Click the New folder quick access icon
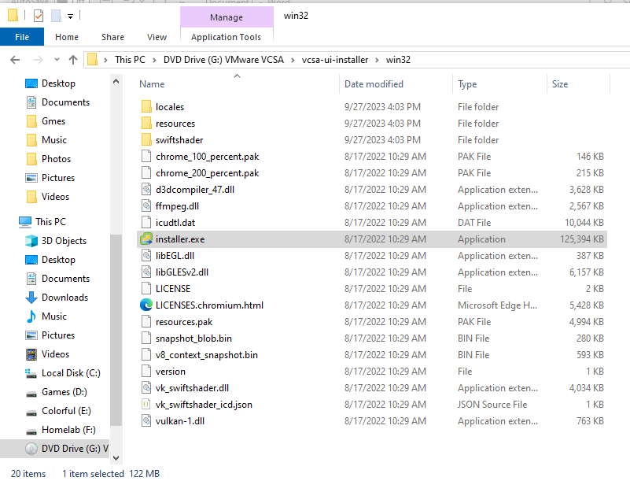630x481 pixels. click(56, 16)
